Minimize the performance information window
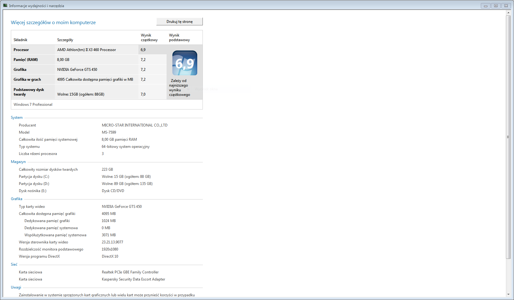 [486, 6]
